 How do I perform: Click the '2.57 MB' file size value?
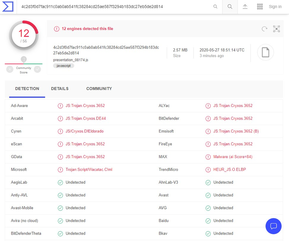point(180,50)
